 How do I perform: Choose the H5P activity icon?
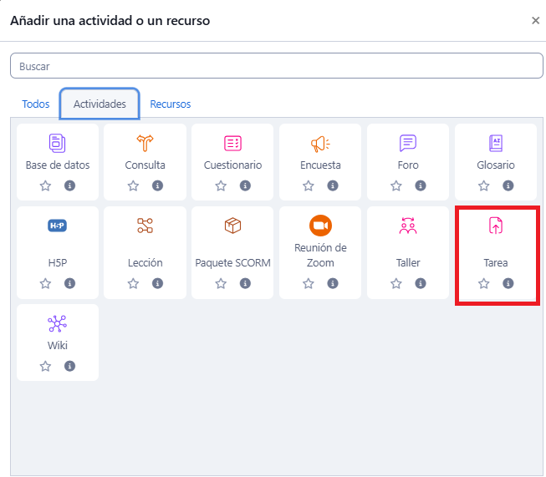point(58,226)
